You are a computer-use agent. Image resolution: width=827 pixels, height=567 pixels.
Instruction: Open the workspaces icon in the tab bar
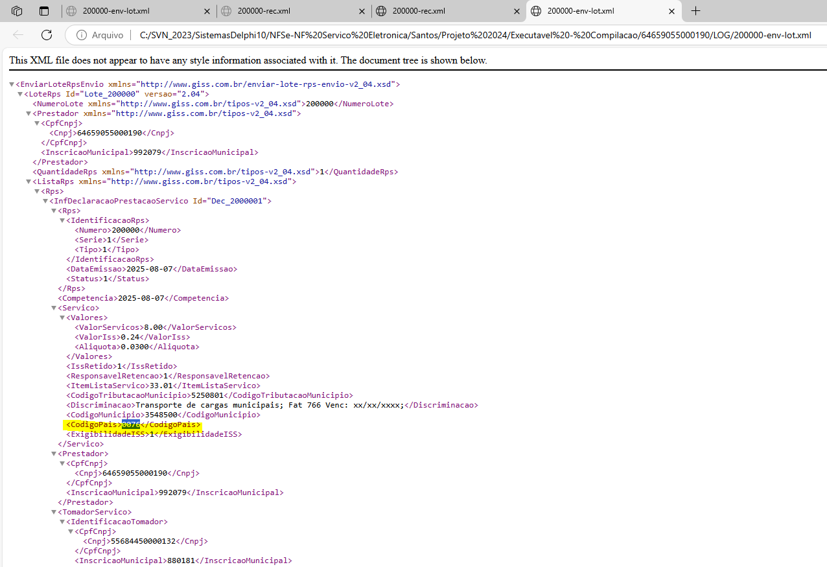point(17,11)
